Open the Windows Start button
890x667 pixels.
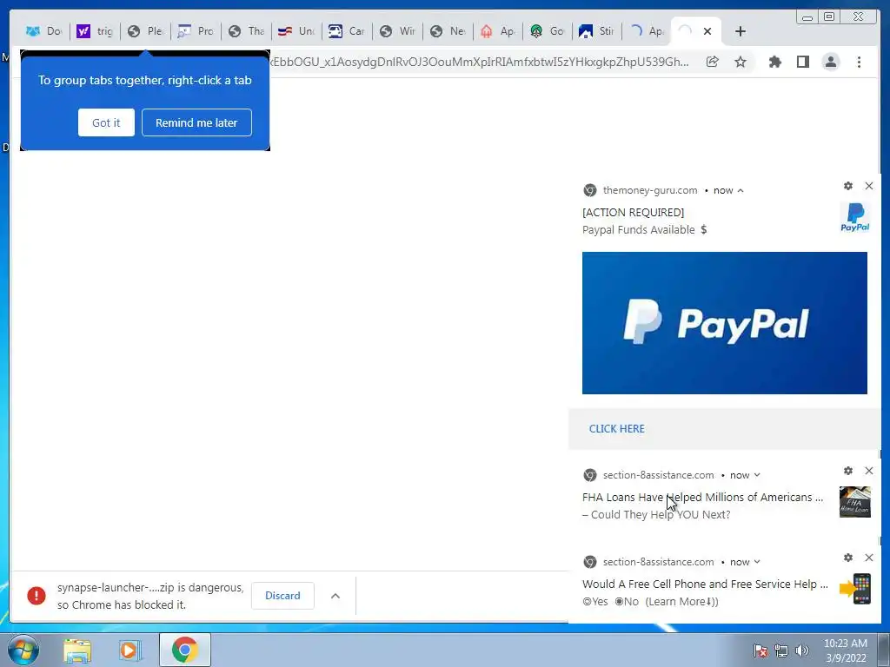23,650
